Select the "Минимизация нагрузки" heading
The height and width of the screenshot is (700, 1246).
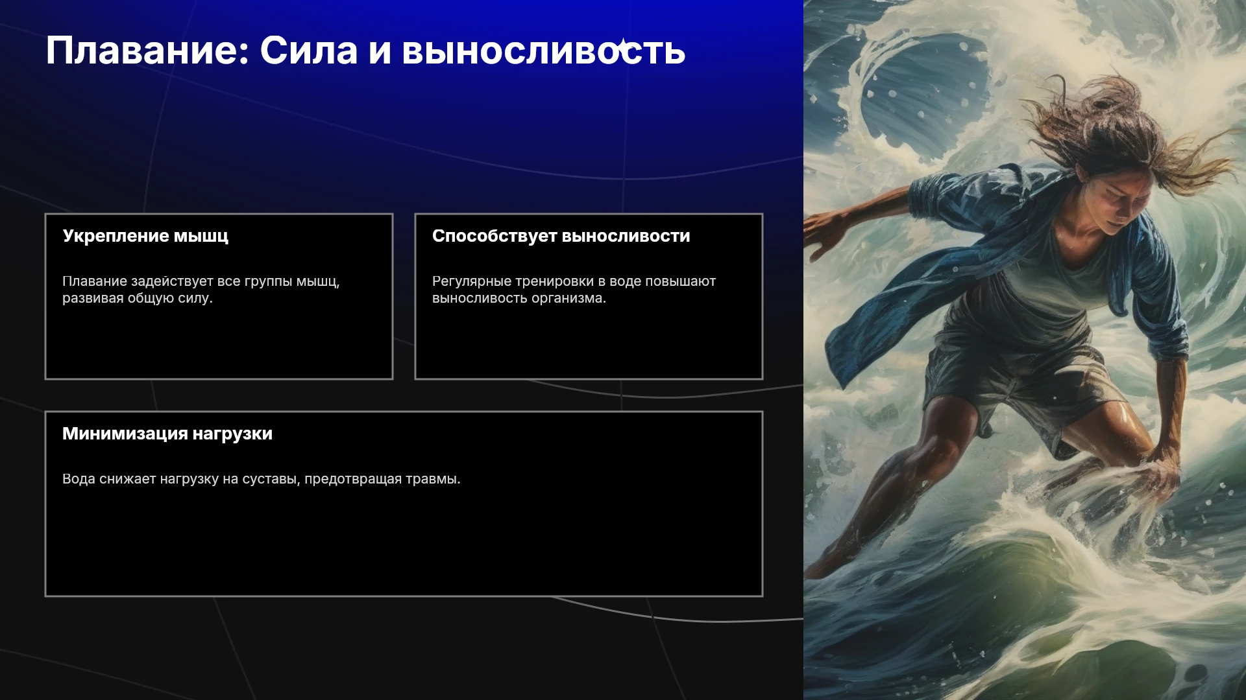coord(167,434)
